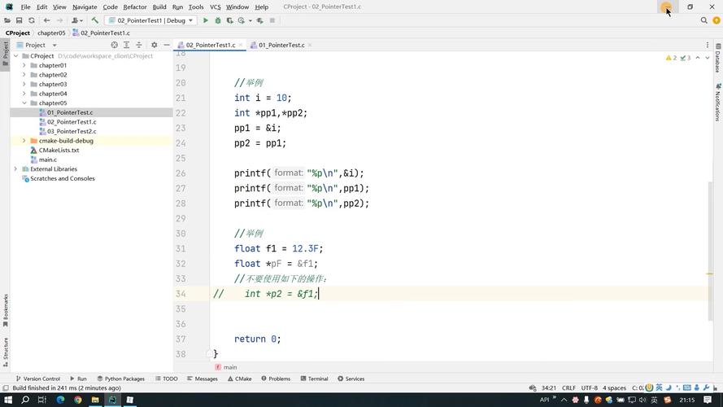The width and height of the screenshot is (723, 407).
Task: Click the editor vertical scrollbar
Action: click(710, 252)
